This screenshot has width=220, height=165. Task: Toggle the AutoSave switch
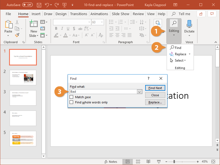coord(28,5)
